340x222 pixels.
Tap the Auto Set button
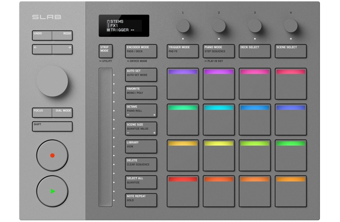[141, 75]
